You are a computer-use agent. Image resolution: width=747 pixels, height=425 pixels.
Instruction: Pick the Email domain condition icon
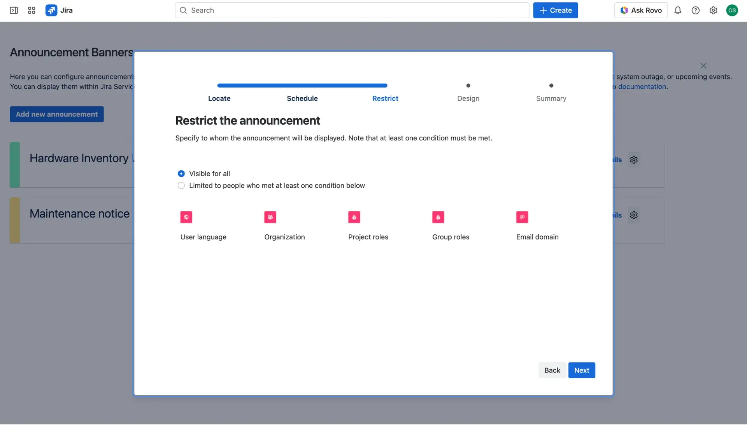pyautogui.click(x=522, y=217)
